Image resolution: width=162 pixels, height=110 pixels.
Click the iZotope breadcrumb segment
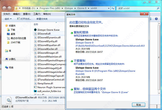click(x=69, y=8)
